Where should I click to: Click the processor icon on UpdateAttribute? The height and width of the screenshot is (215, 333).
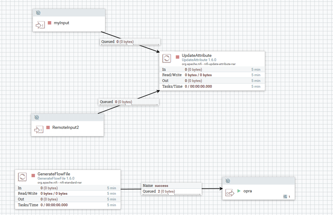coord(166,58)
